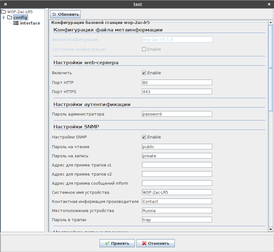This screenshot has width=274, height=252.
Task: Toggle the Состояние конфигурации checkbox
Action: coord(144,49)
